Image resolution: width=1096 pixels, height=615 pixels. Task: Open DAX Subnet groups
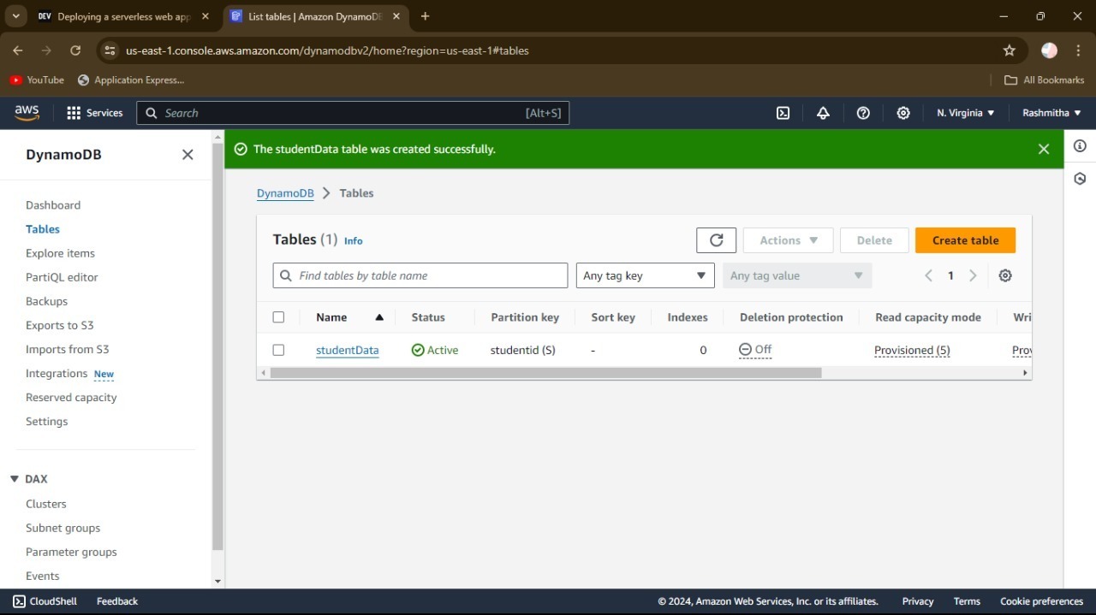tap(63, 528)
